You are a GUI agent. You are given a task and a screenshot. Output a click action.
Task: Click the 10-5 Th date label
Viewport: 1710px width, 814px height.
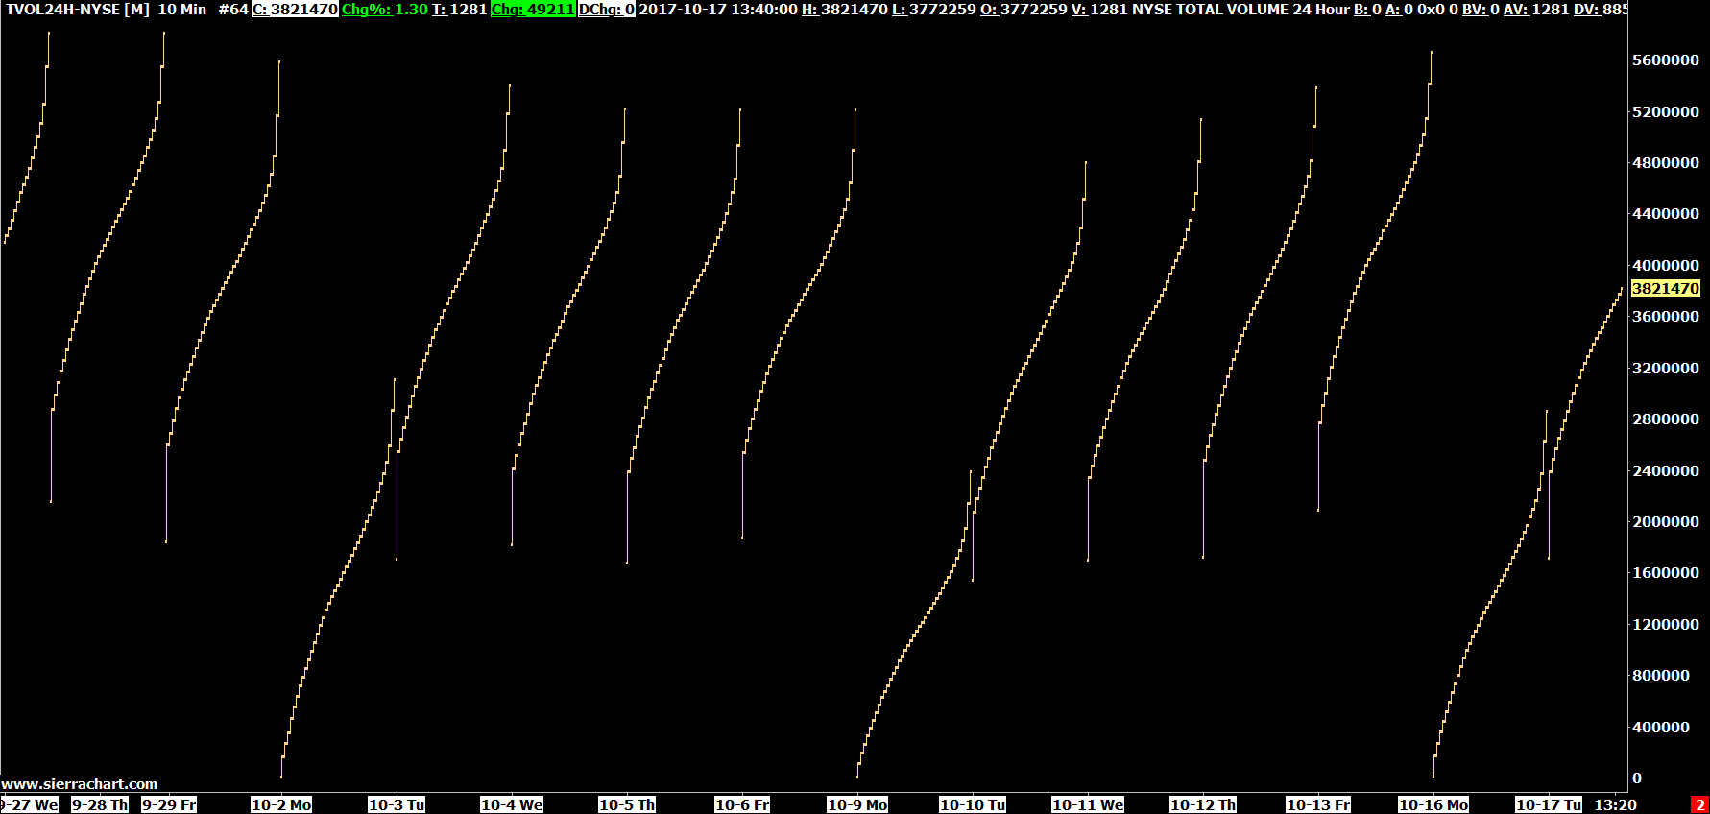click(627, 804)
